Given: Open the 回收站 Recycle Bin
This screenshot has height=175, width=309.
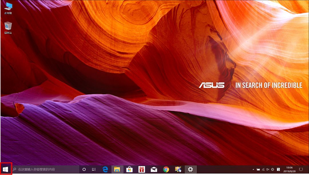Looking at the screenshot, I should coord(8,26).
